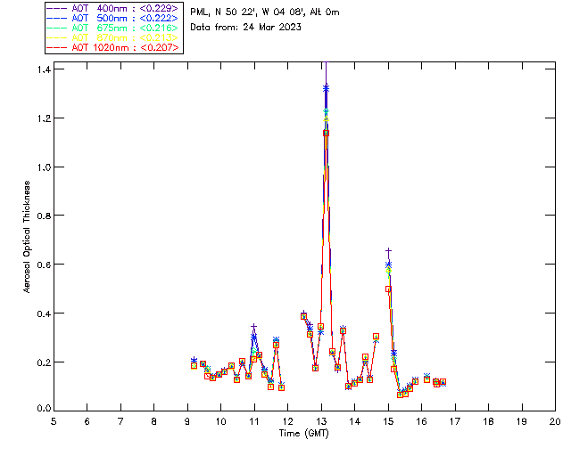
Task: Click the AOT 500nm legend entry
Action: coord(113,18)
